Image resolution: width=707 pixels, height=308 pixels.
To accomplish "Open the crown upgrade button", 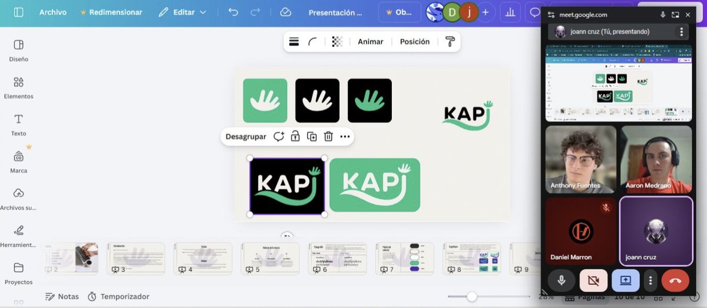I will [399, 12].
